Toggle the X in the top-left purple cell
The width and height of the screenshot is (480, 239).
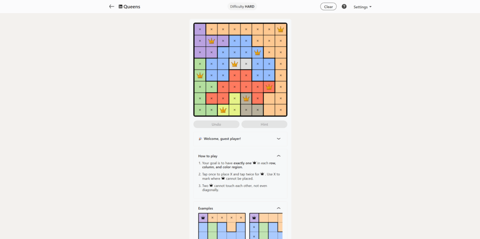pyautogui.click(x=200, y=29)
